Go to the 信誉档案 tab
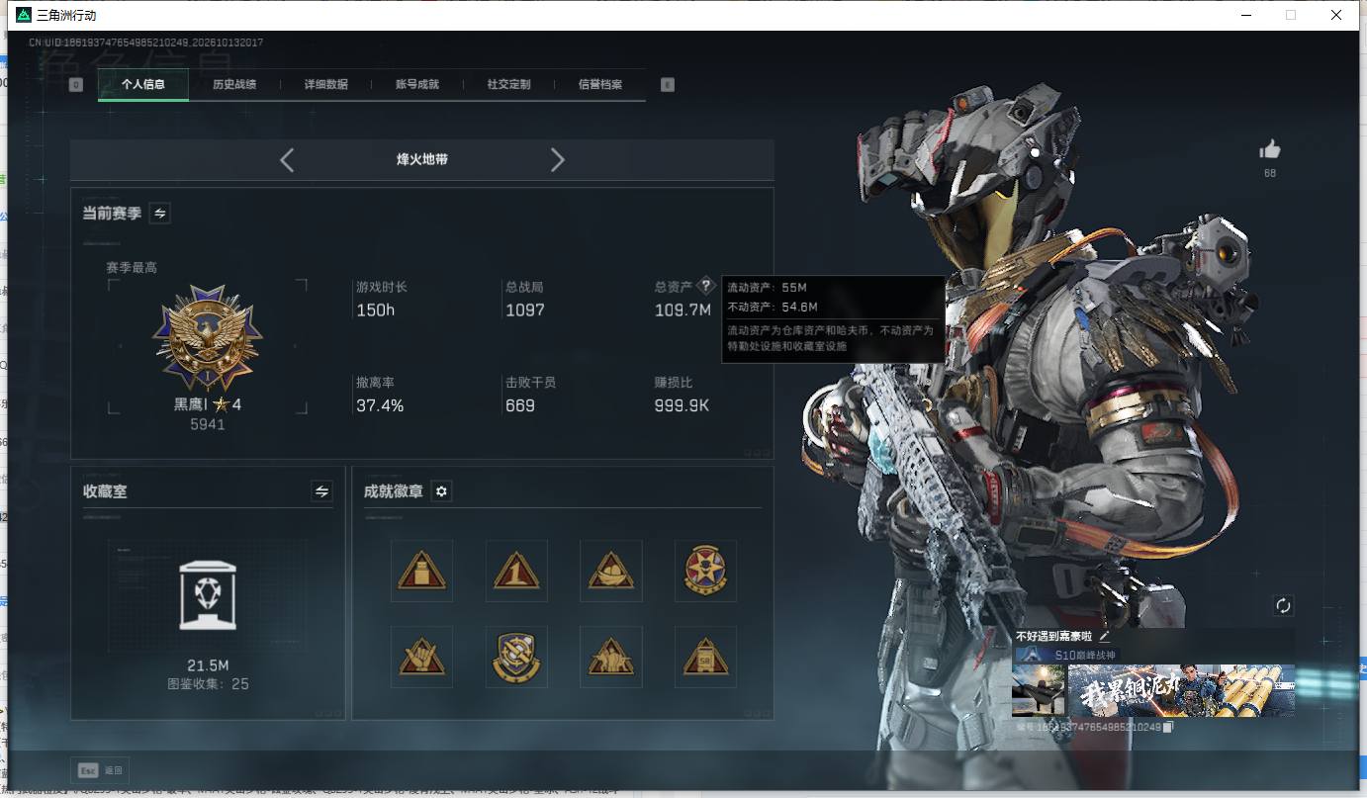Viewport: 1367px width, 798px height. 600,85
